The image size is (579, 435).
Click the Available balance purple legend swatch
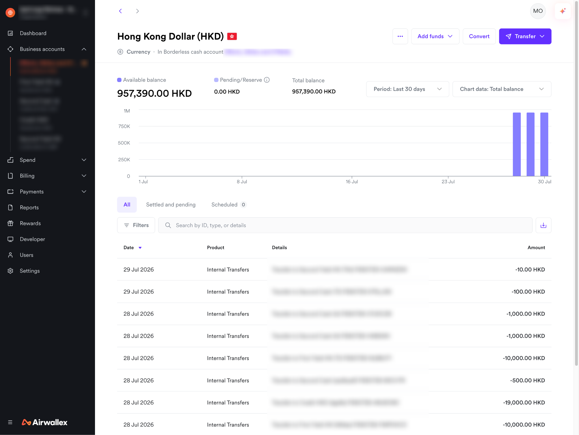119,80
